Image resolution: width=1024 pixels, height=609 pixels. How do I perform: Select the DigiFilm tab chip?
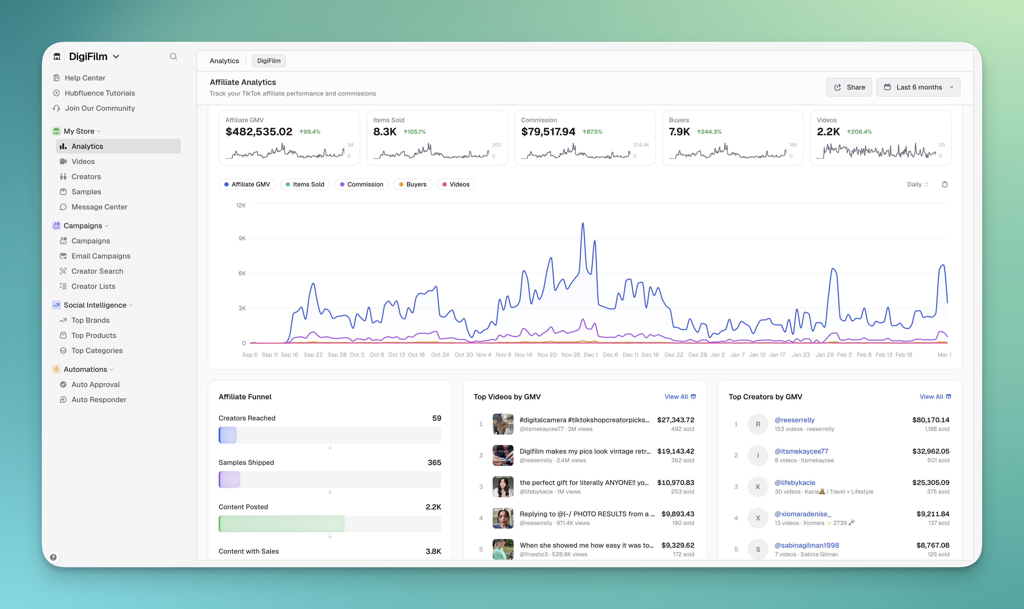click(269, 61)
